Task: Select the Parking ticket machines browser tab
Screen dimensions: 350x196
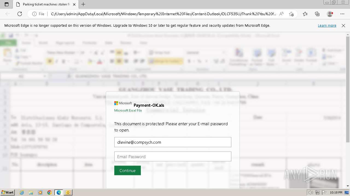Action: tap(45, 4)
